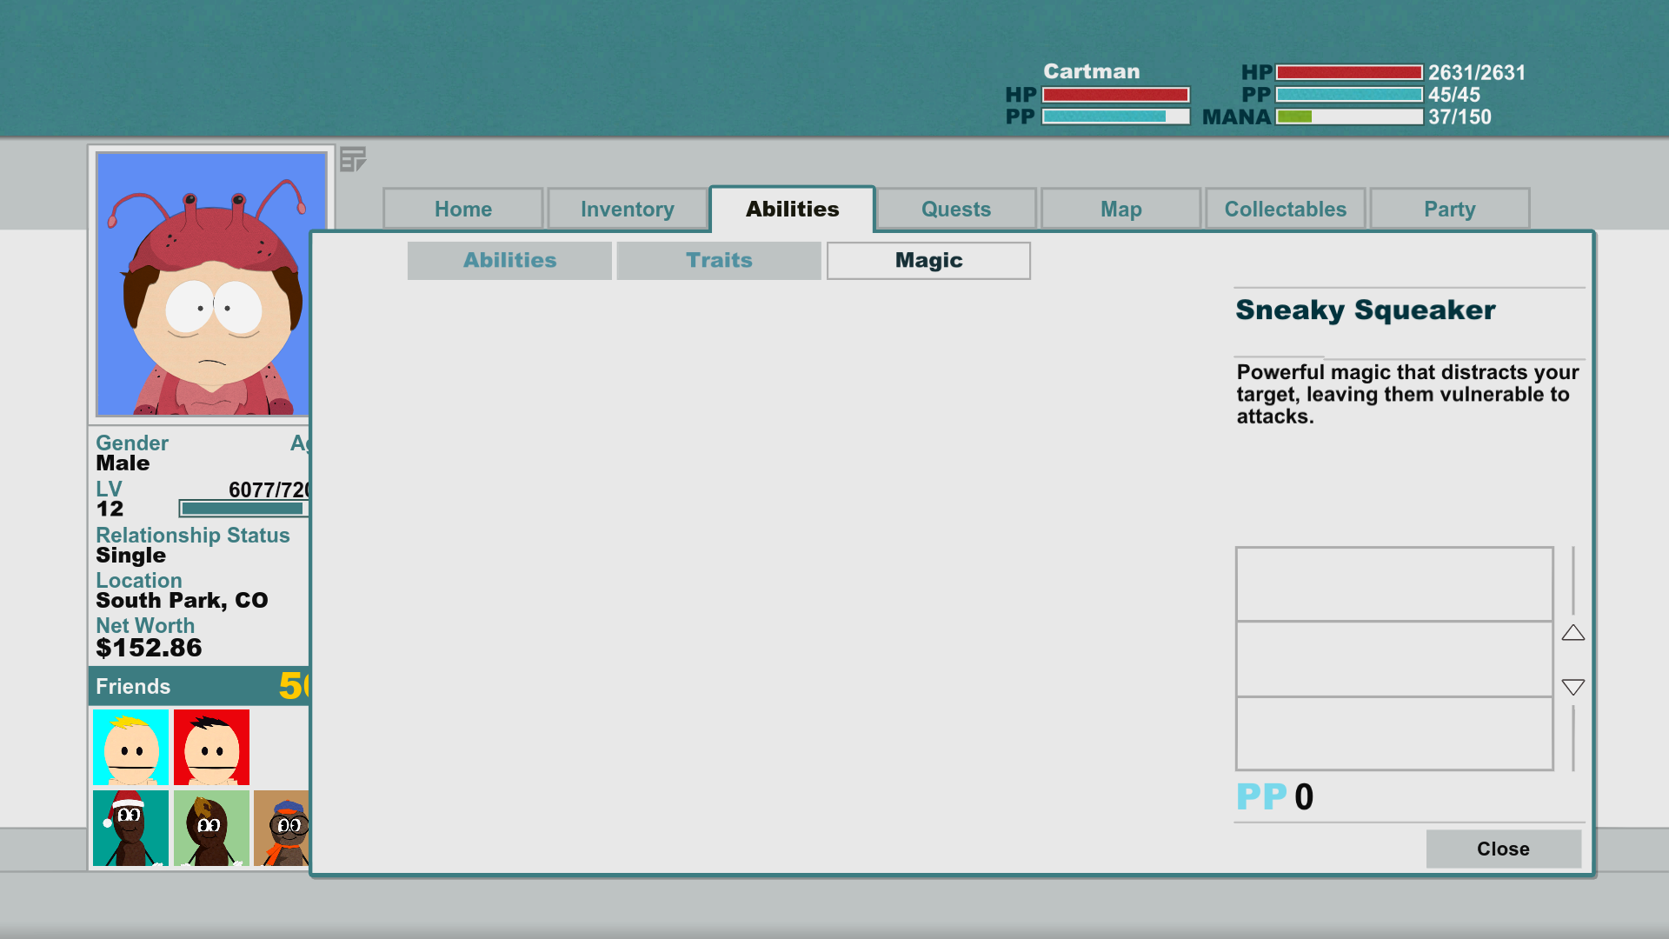
Task: Click the green MANA bar
Action: pyautogui.click(x=1349, y=117)
